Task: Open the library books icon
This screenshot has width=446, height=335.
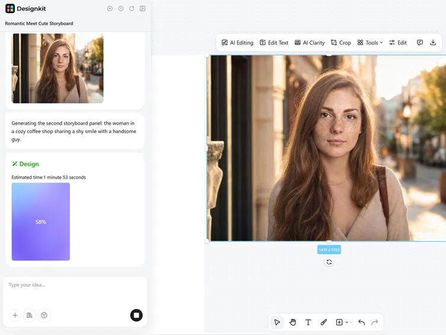Action: tap(29, 315)
